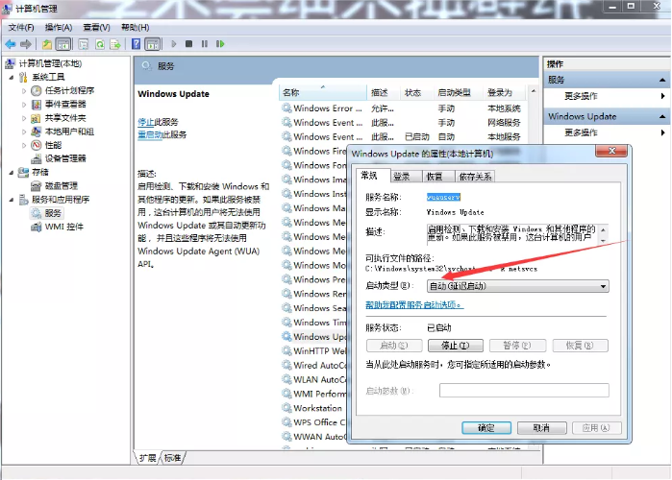Click the Stop service square icon
672x480 pixels.
pyautogui.click(x=188, y=44)
